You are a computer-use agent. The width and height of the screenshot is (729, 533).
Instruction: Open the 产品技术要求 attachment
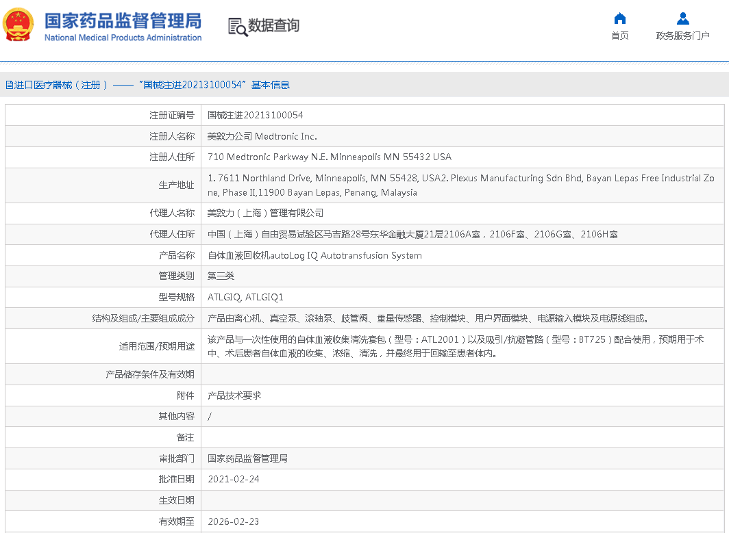pos(234,395)
